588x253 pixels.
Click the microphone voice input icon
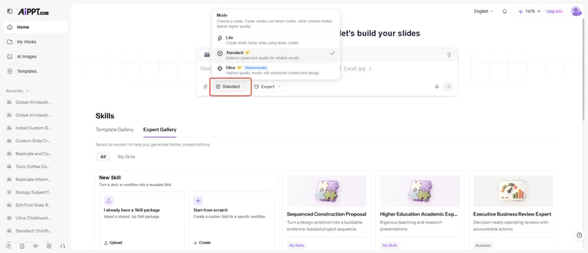pyautogui.click(x=437, y=87)
